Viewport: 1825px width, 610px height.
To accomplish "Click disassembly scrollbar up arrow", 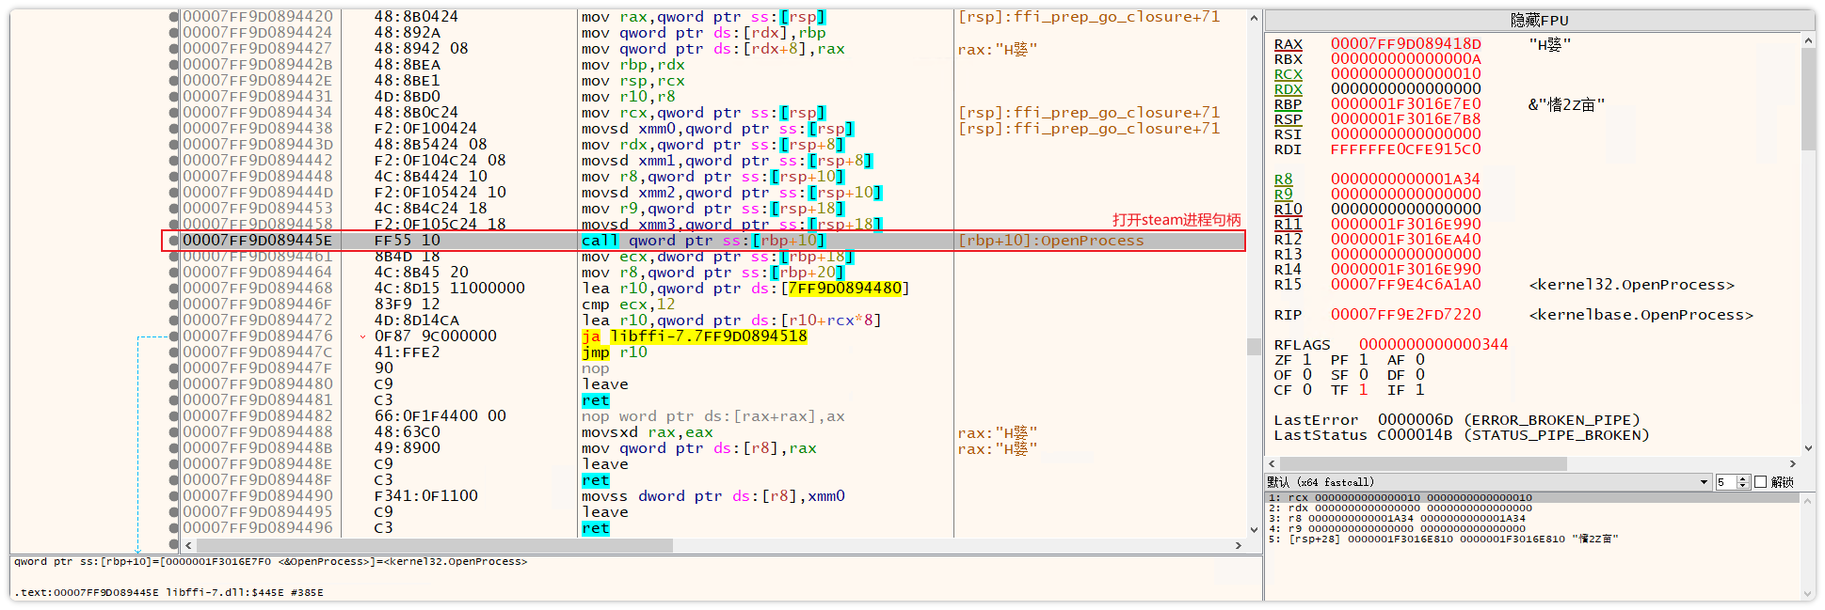I will tap(1254, 18).
